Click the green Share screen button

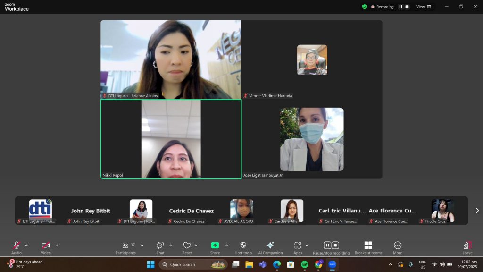click(x=215, y=247)
